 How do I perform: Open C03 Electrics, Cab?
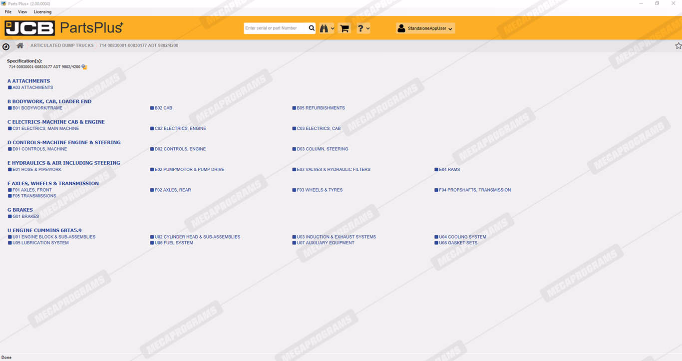317,128
